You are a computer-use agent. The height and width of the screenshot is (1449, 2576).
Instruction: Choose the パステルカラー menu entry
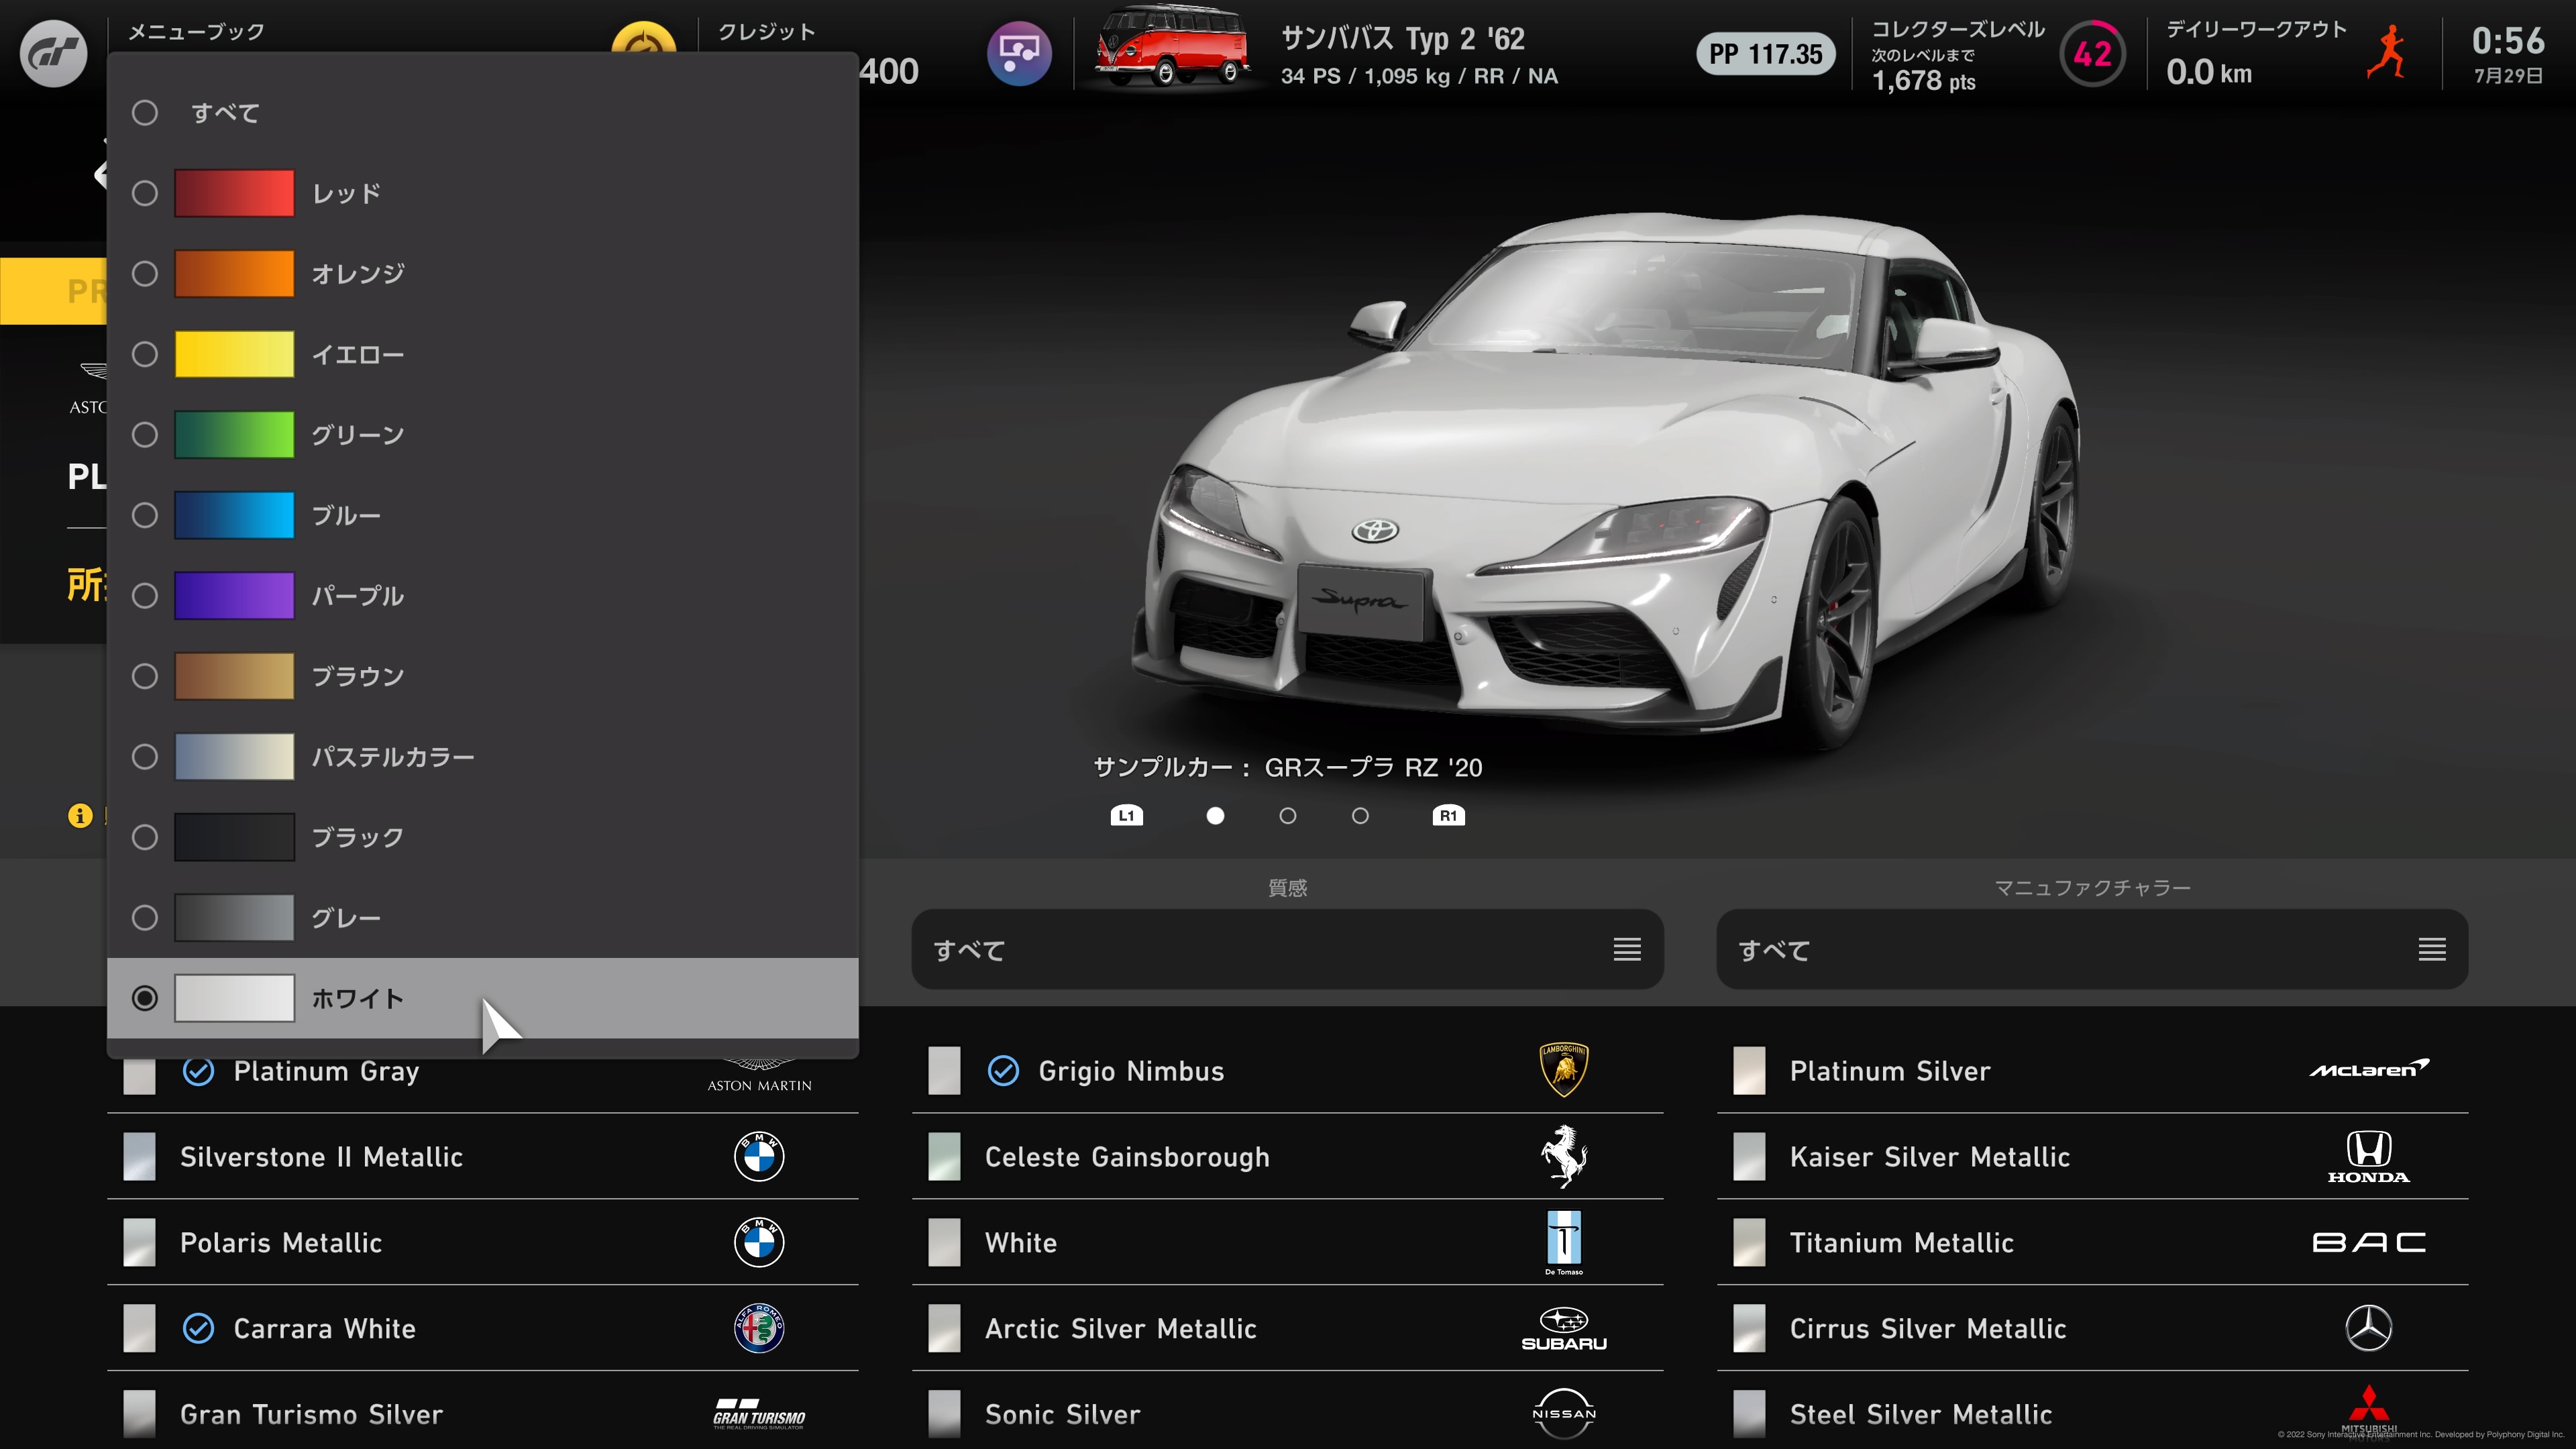392,757
